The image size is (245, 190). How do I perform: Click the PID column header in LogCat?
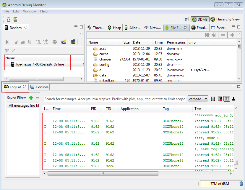pyautogui.click(x=97, y=109)
